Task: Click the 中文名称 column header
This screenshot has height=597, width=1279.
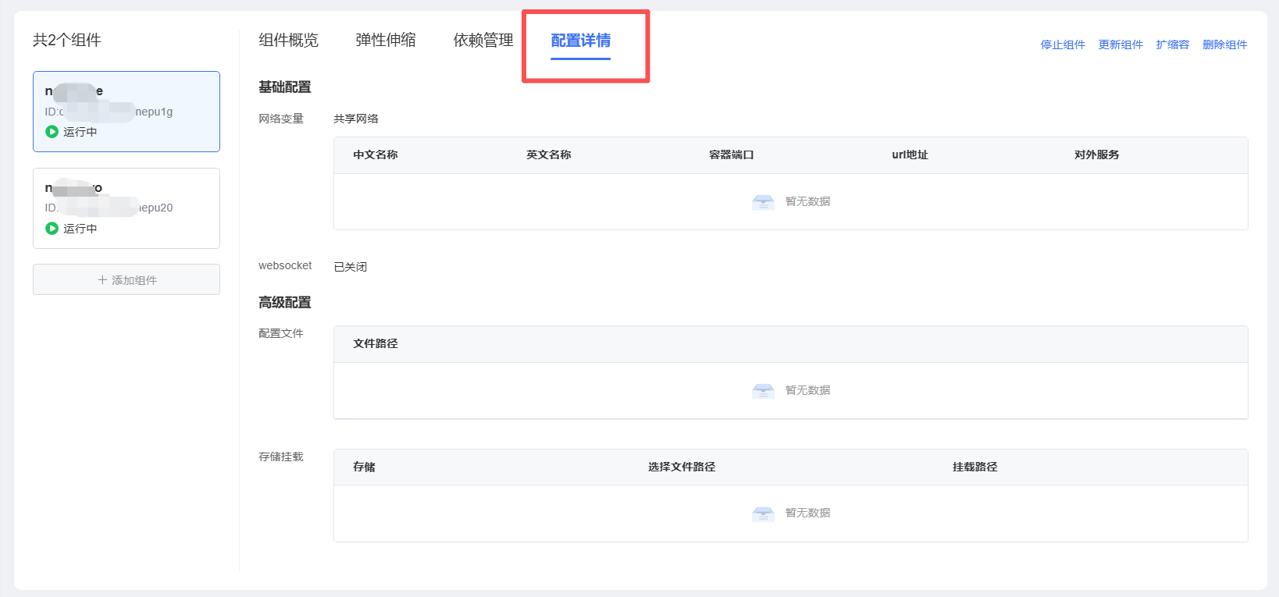Action: (376, 155)
